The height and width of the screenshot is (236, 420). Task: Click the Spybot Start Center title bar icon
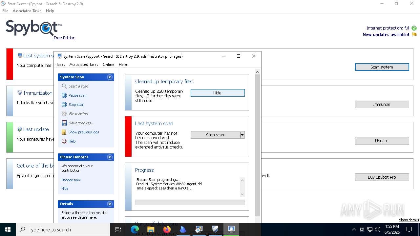click(3, 4)
